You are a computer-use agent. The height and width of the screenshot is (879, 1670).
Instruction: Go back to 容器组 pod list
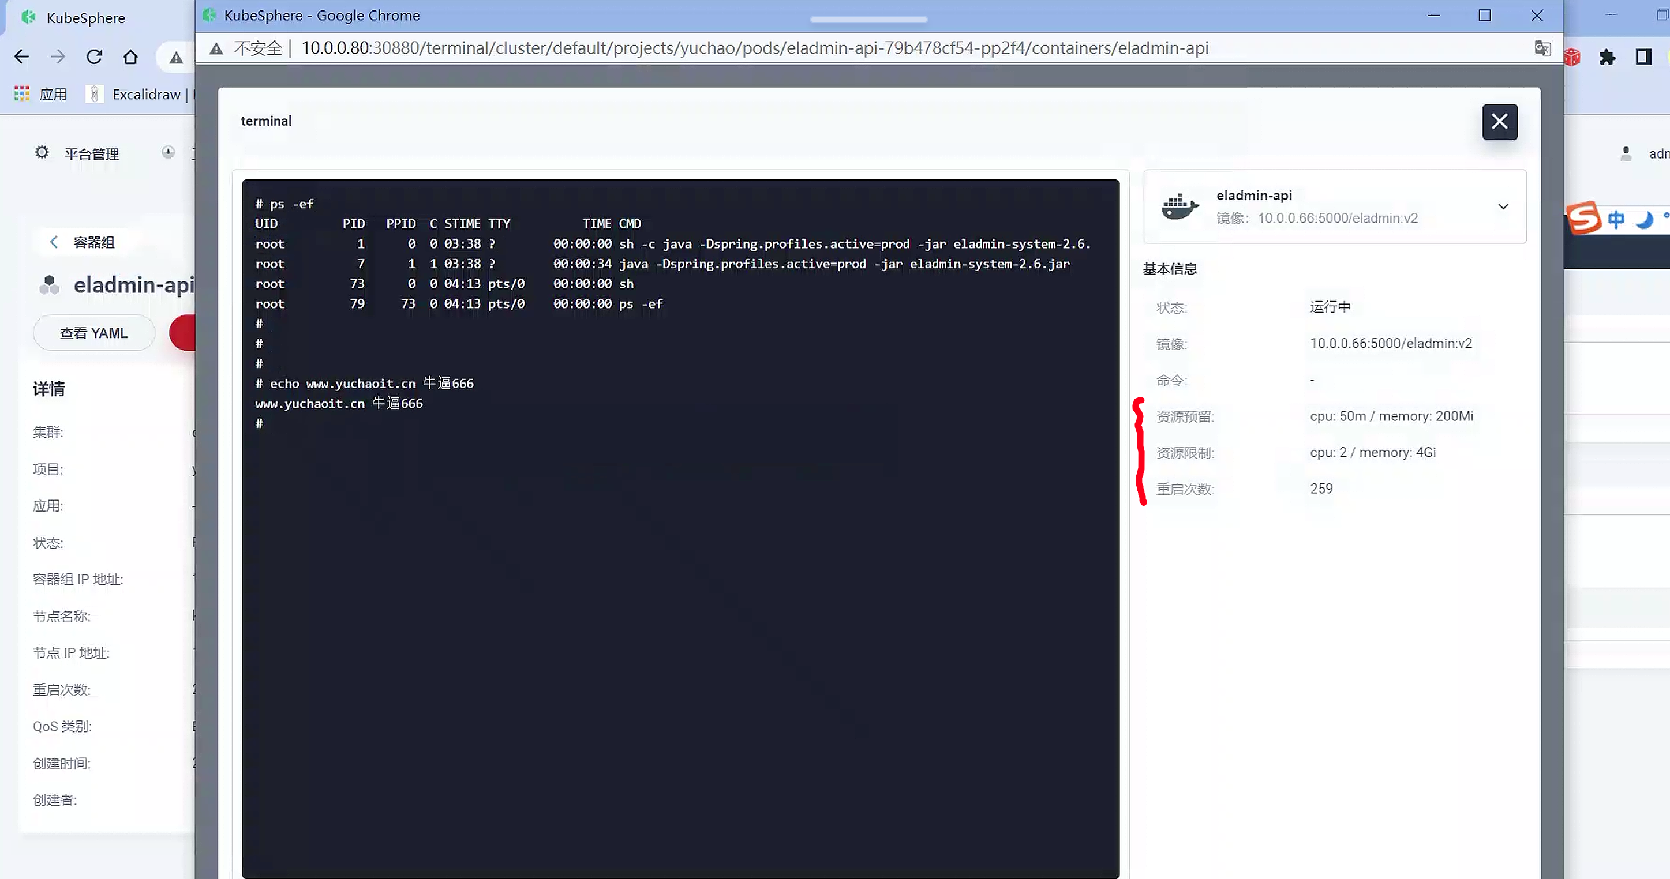[x=83, y=242]
